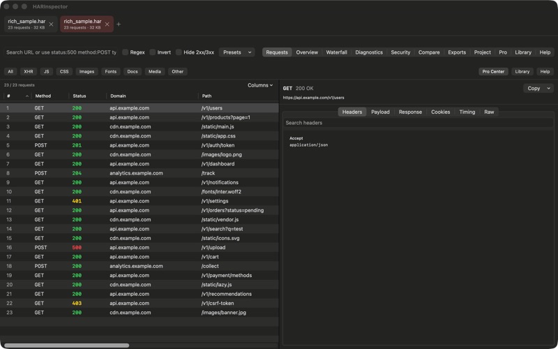Open Library in the top view bar
Screen dimensions: 558x349
tap(522, 52)
